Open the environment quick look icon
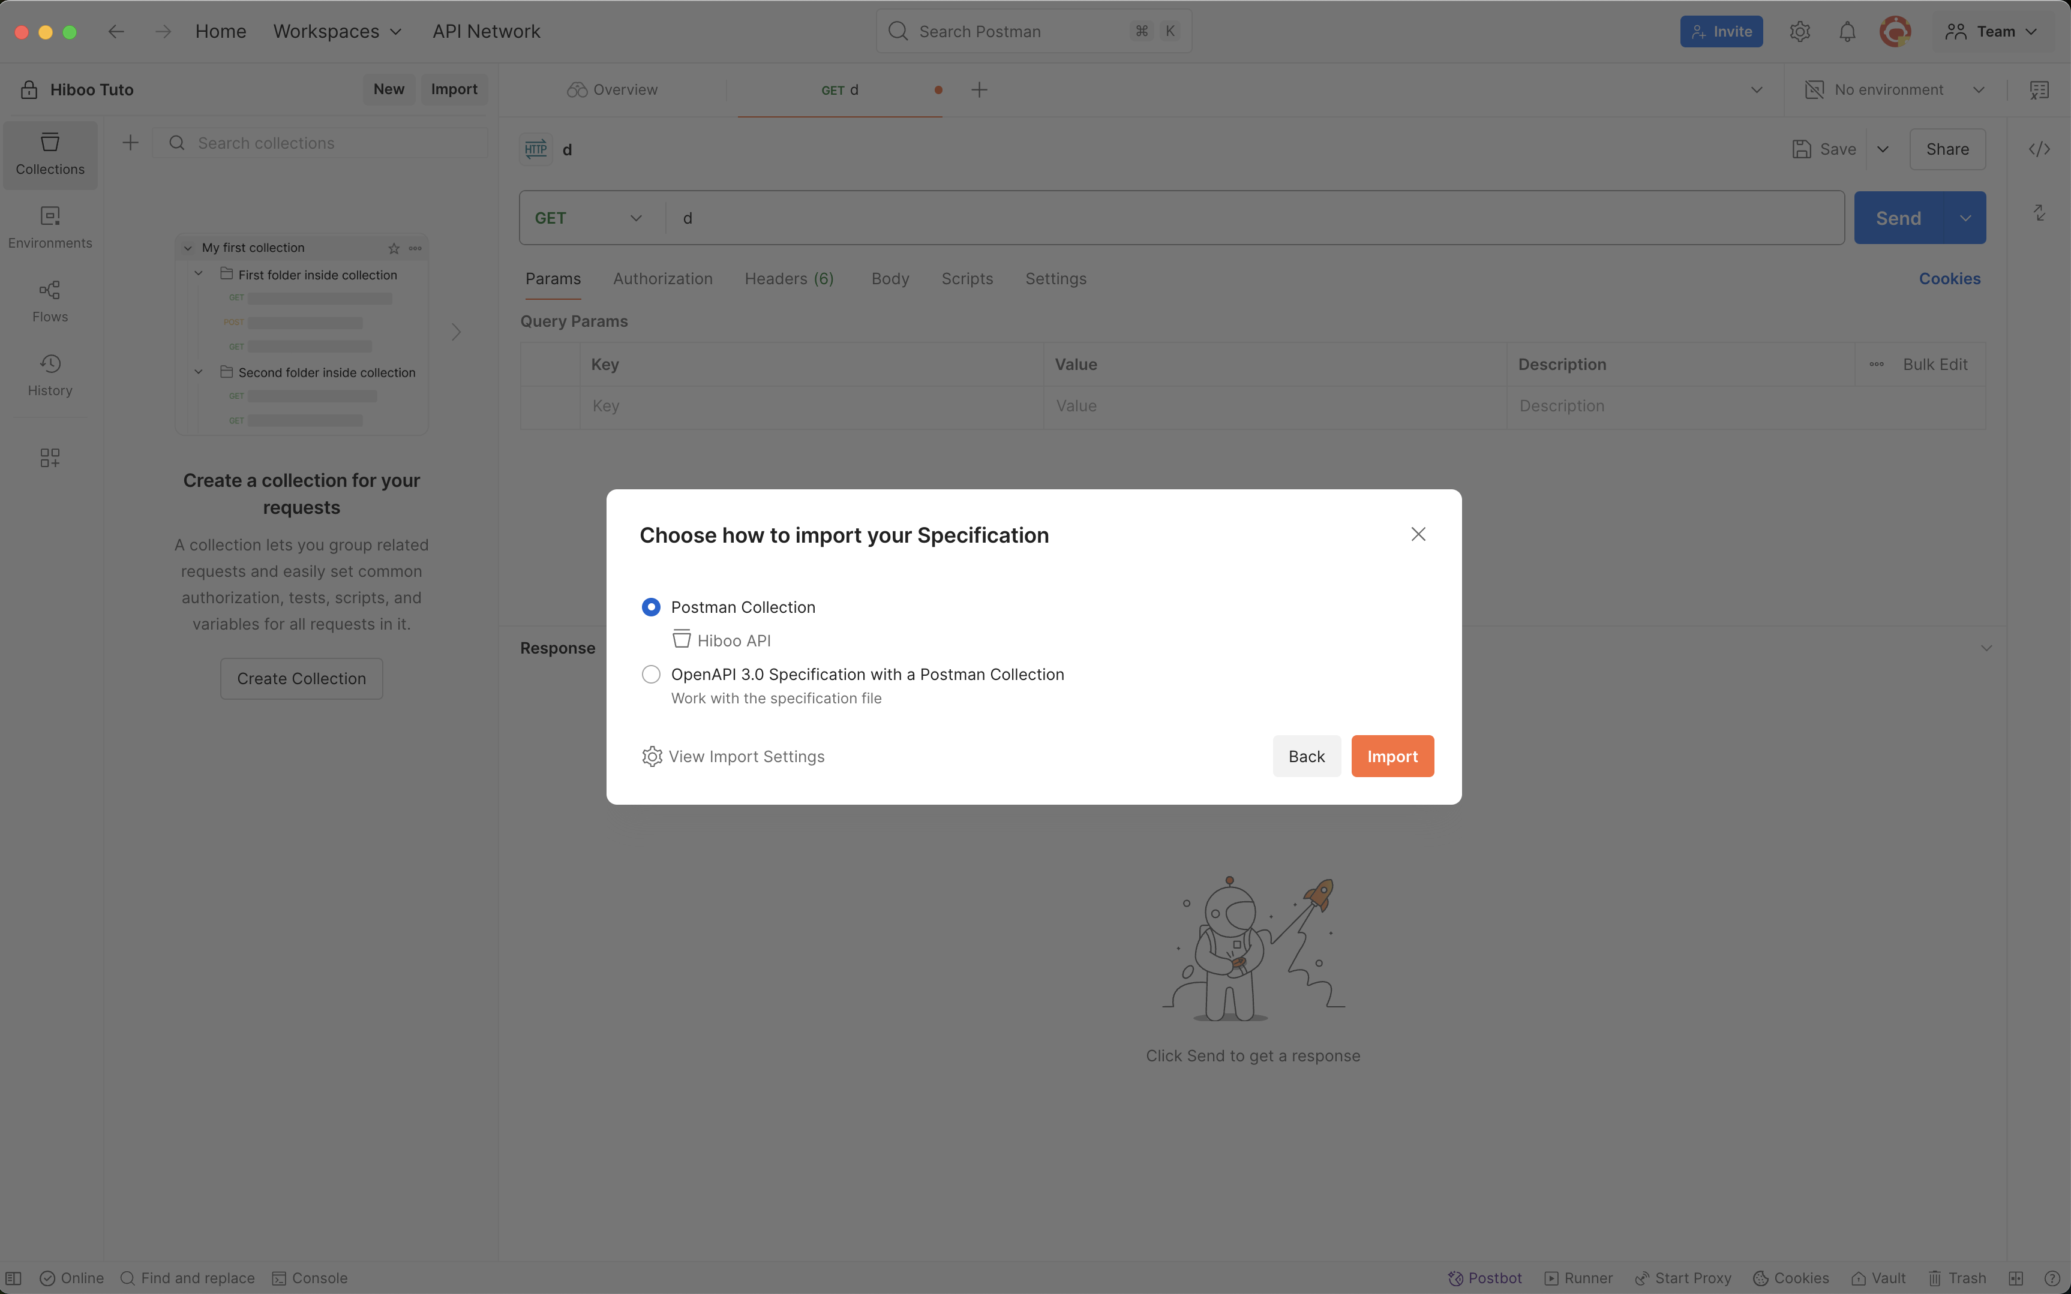The image size is (2071, 1294). tap(2039, 90)
